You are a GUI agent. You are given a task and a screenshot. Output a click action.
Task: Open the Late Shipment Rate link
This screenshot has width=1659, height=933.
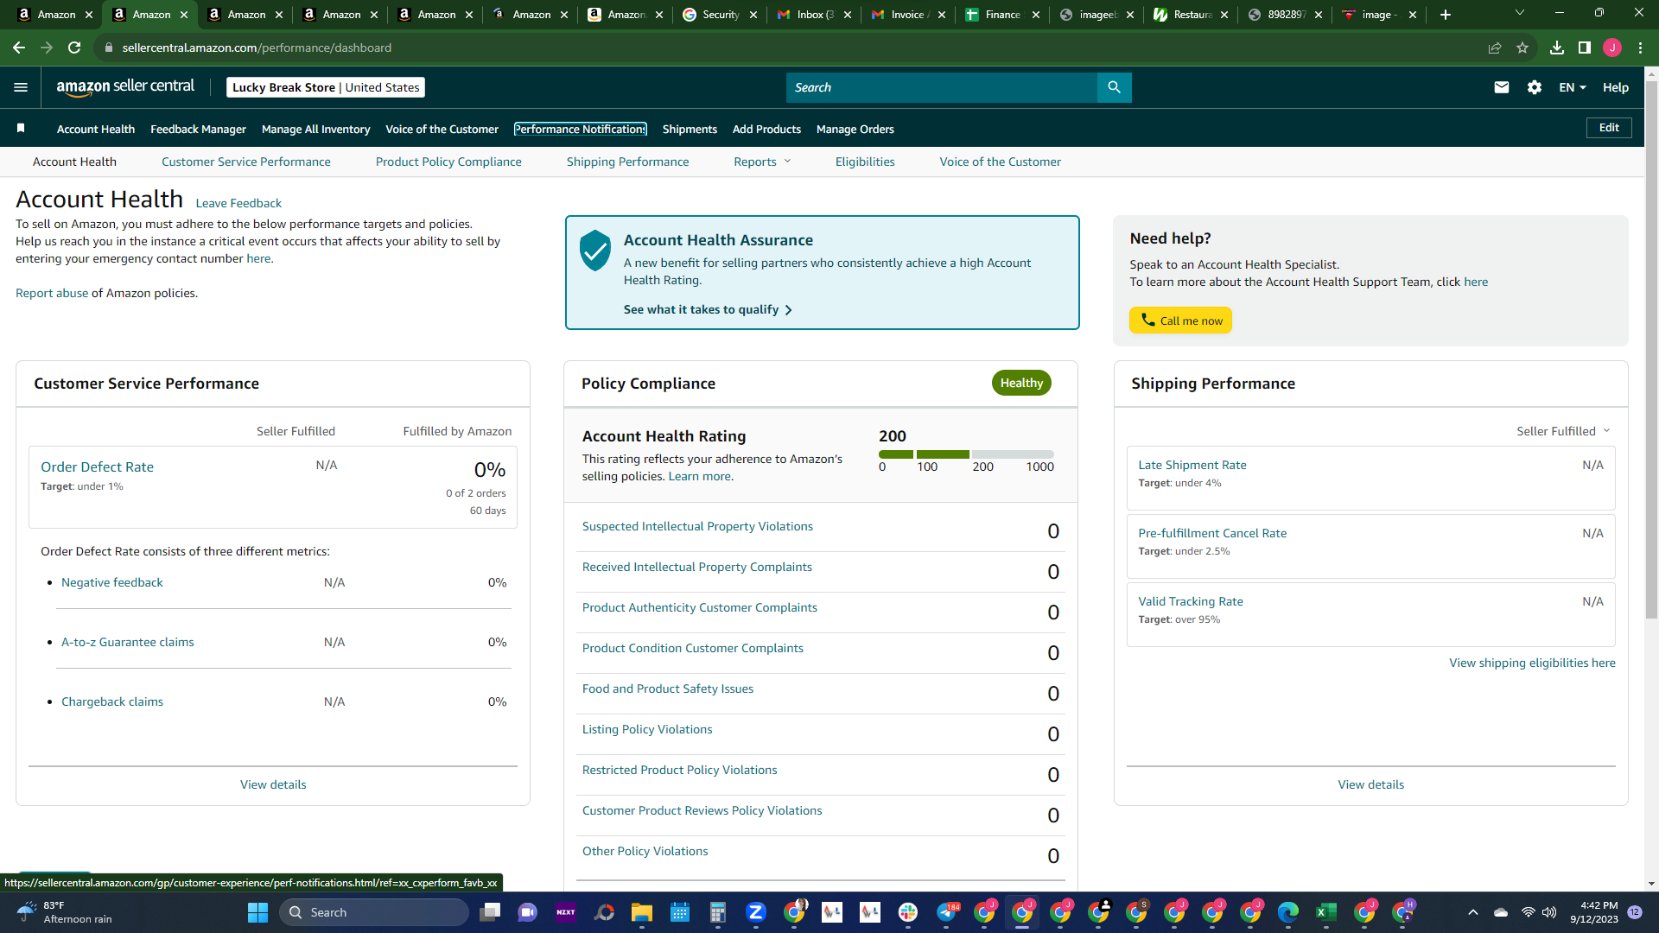pyautogui.click(x=1192, y=465)
